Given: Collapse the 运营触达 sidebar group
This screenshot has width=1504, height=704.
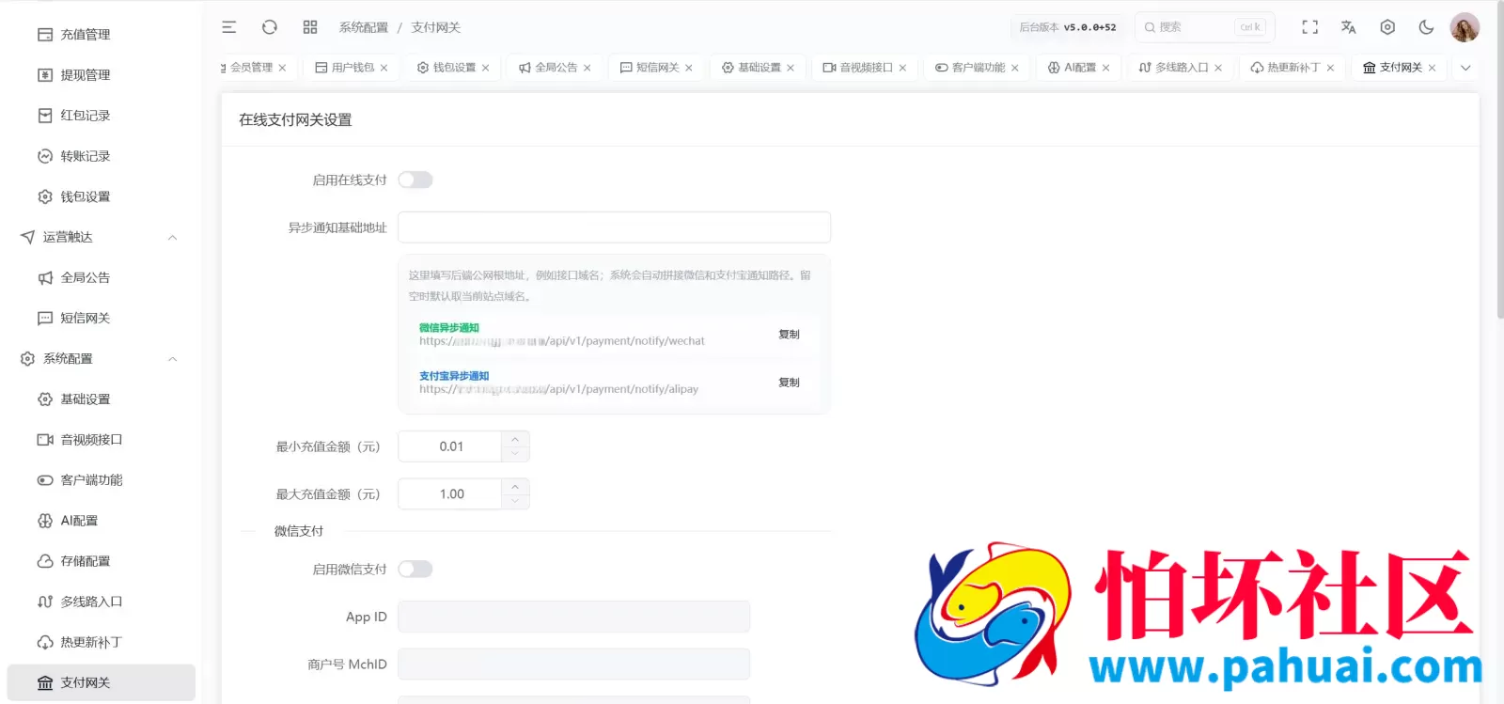Looking at the screenshot, I should click(101, 237).
